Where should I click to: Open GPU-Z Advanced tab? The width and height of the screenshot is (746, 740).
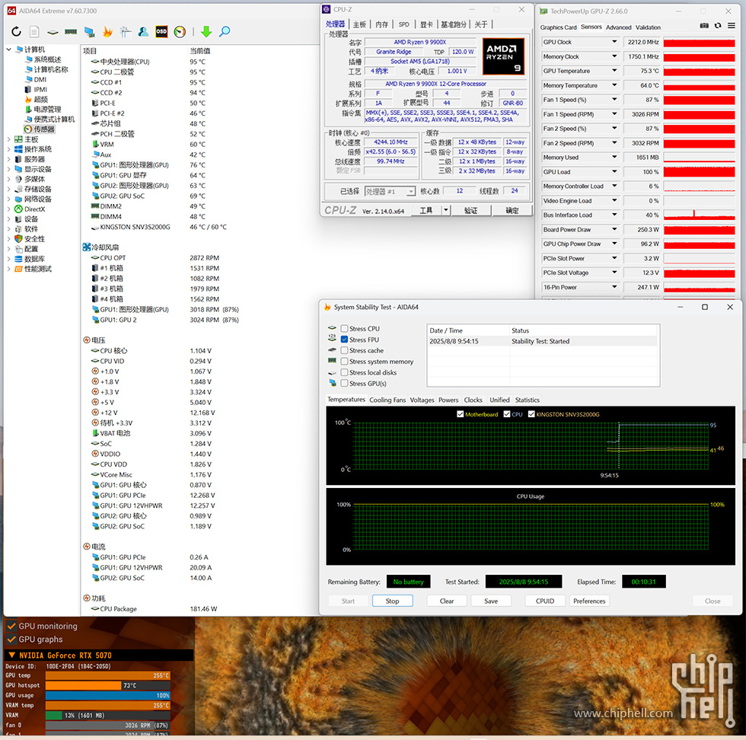[x=618, y=27]
